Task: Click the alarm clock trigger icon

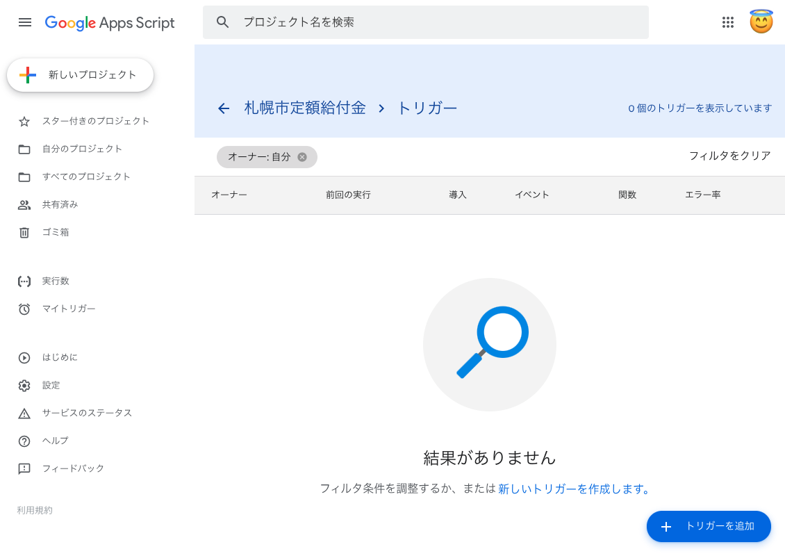Action: [24, 309]
